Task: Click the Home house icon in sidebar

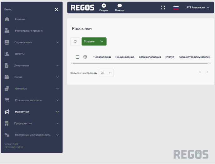Action: 7,19
